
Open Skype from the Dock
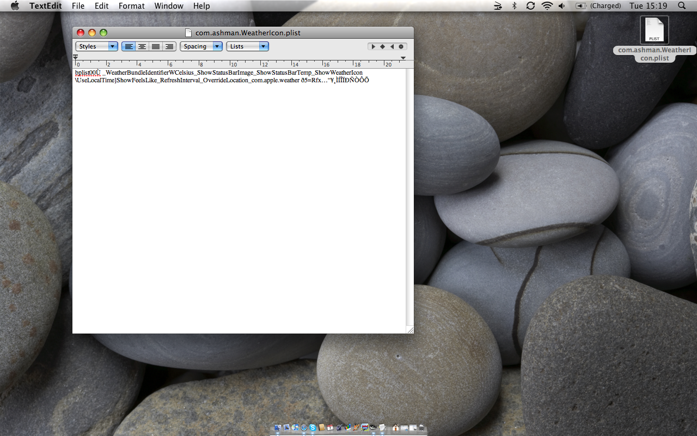(x=313, y=428)
